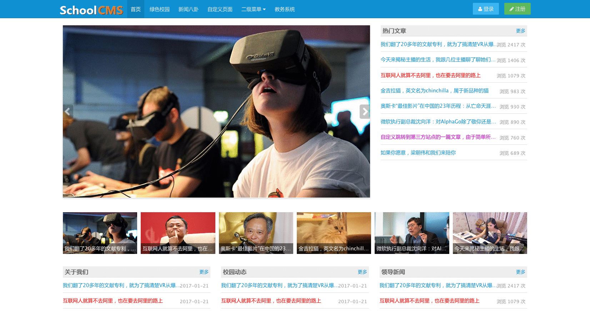590x311 pixels.
Task: Open streamer thumbnail 今天来揭秘主播的生活
Action: coord(490,233)
